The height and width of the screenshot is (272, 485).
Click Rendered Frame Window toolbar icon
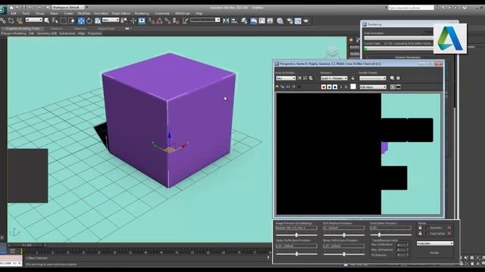coord(298,20)
